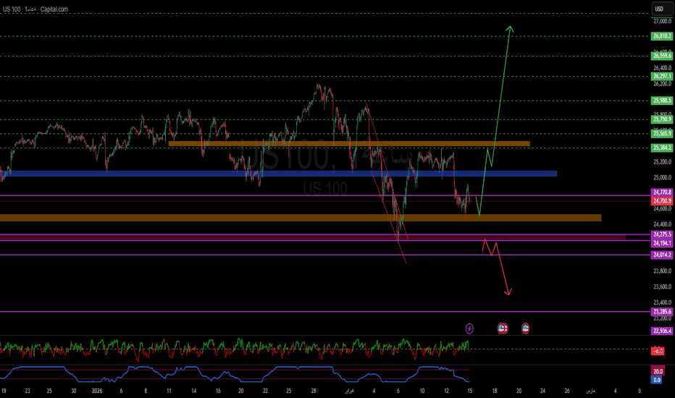Viewport: 675px width, 398px height.
Task: Click the 2026 label on time axis
Action: (x=97, y=391)
